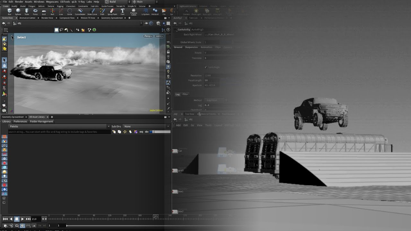Image resolution: width=411 pixels, height=231 pixels.
Task: Select the Font shelf tool
Action: point(122,12)
